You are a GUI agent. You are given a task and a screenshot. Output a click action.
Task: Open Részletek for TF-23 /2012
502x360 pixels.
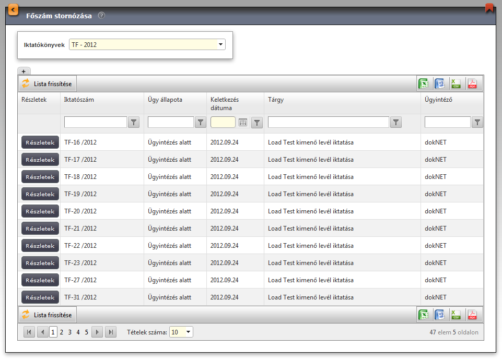coord(40,263)
